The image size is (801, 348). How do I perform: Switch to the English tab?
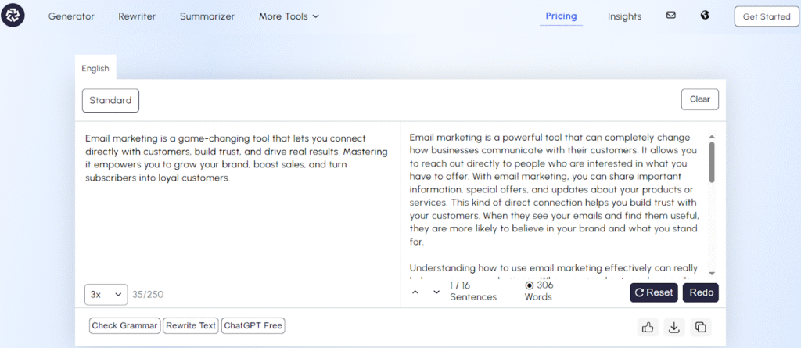click(95, 68)
